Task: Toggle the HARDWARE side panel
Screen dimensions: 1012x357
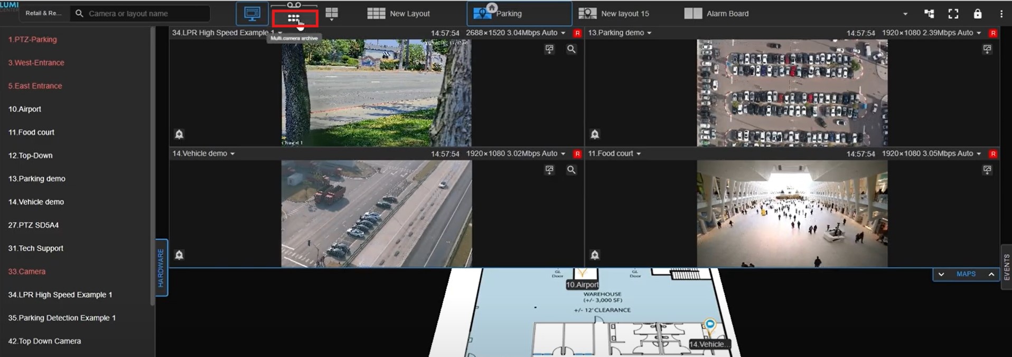Action: click(161, 268)
